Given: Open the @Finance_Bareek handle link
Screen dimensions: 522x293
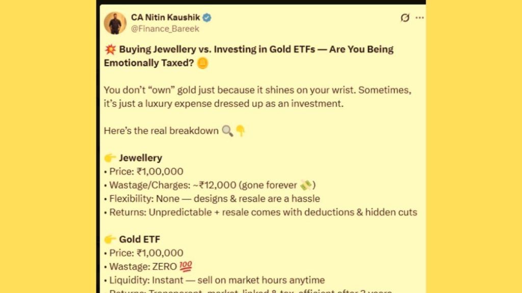Looking at the screenshot, I should [x=165, y=29].
